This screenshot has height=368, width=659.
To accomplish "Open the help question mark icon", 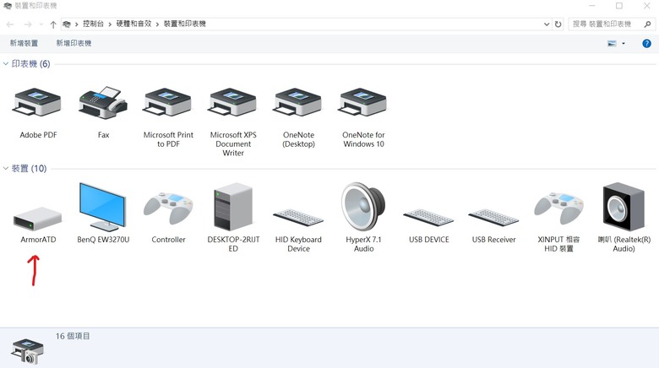I will [x=646, y=43].
